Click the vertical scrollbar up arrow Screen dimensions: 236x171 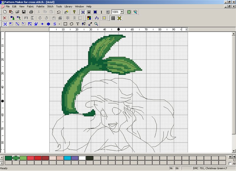pos(234,34)
